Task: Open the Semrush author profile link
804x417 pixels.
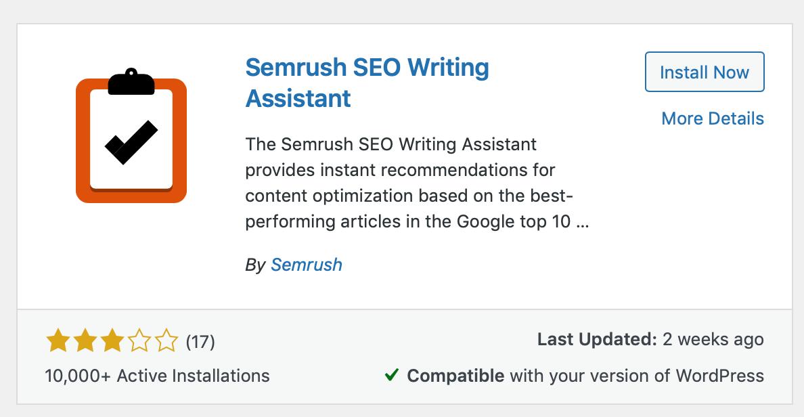Action: tap(307, 265)
